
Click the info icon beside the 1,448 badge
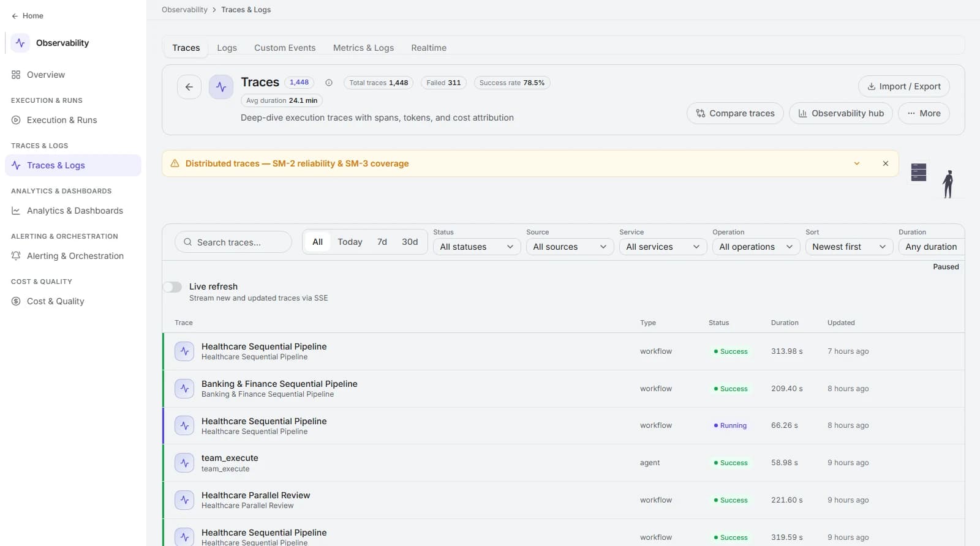point(329,83)
